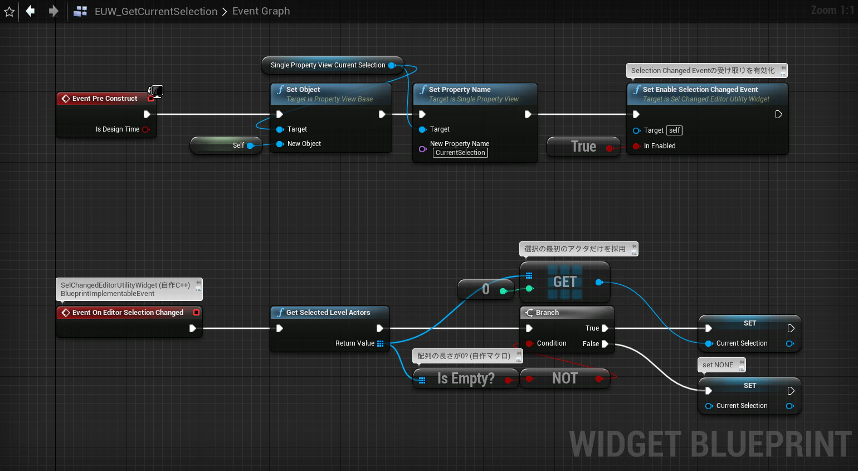Toggle the Selection Changed Event comment bubble pin
The width and height of the screenshot is (858, 471).
783,69
